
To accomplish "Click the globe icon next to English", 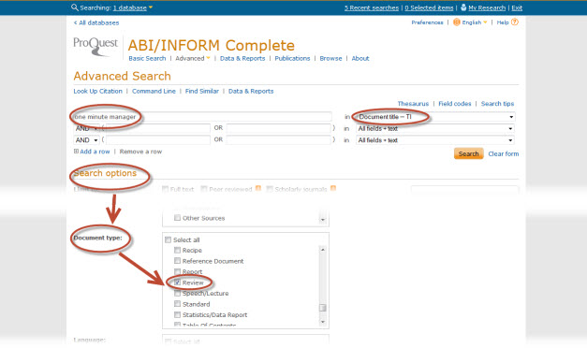I will click(x=457, y=22).
